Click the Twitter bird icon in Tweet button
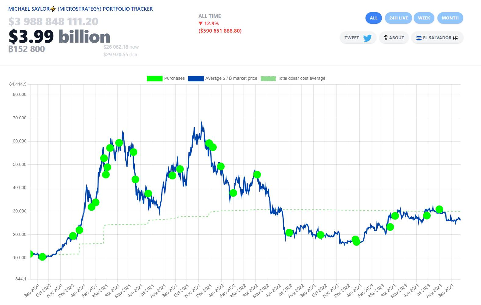Image resolution: width=481 pixels, height=305 pixels. pyautogui.click(x=367, y=38)
